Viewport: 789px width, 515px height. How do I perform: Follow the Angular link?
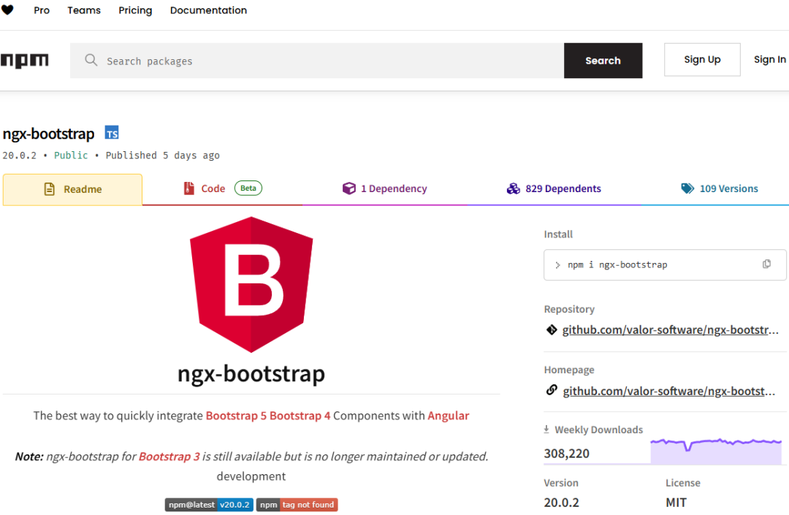pos(449,416)
